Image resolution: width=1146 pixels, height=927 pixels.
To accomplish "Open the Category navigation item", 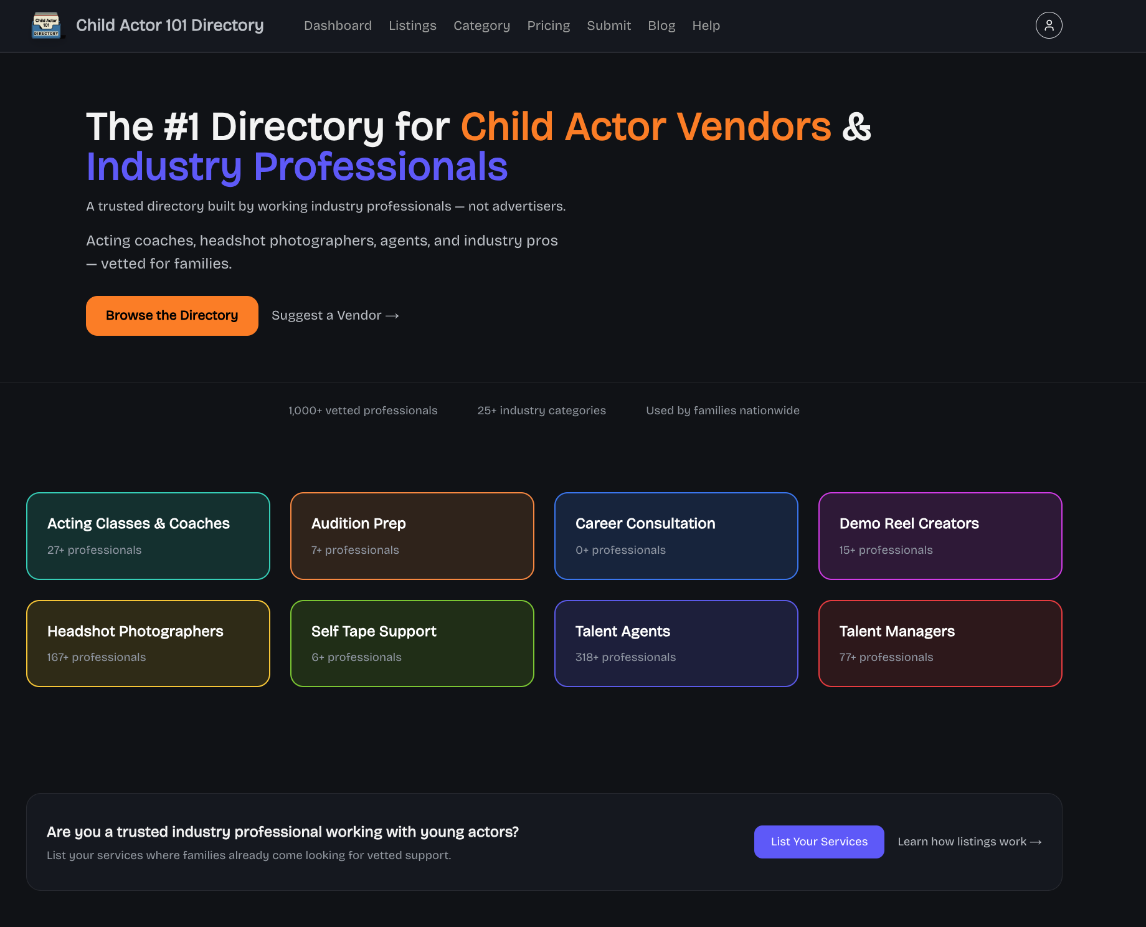I will [x=481, y=26].
